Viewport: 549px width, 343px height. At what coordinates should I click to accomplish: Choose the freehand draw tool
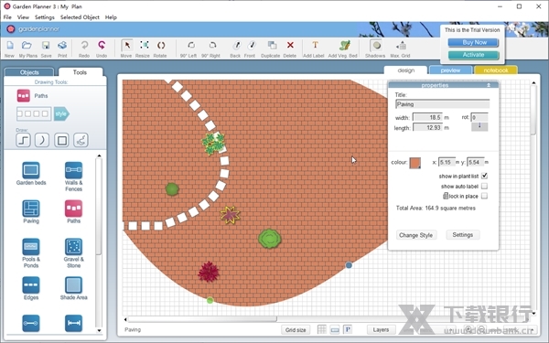[x=81, y=140]
